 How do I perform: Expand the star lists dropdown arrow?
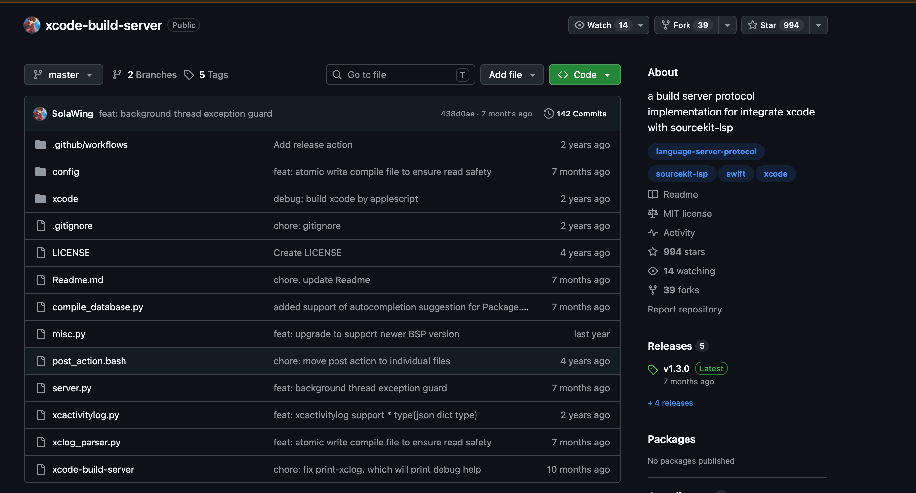point(818,25)
